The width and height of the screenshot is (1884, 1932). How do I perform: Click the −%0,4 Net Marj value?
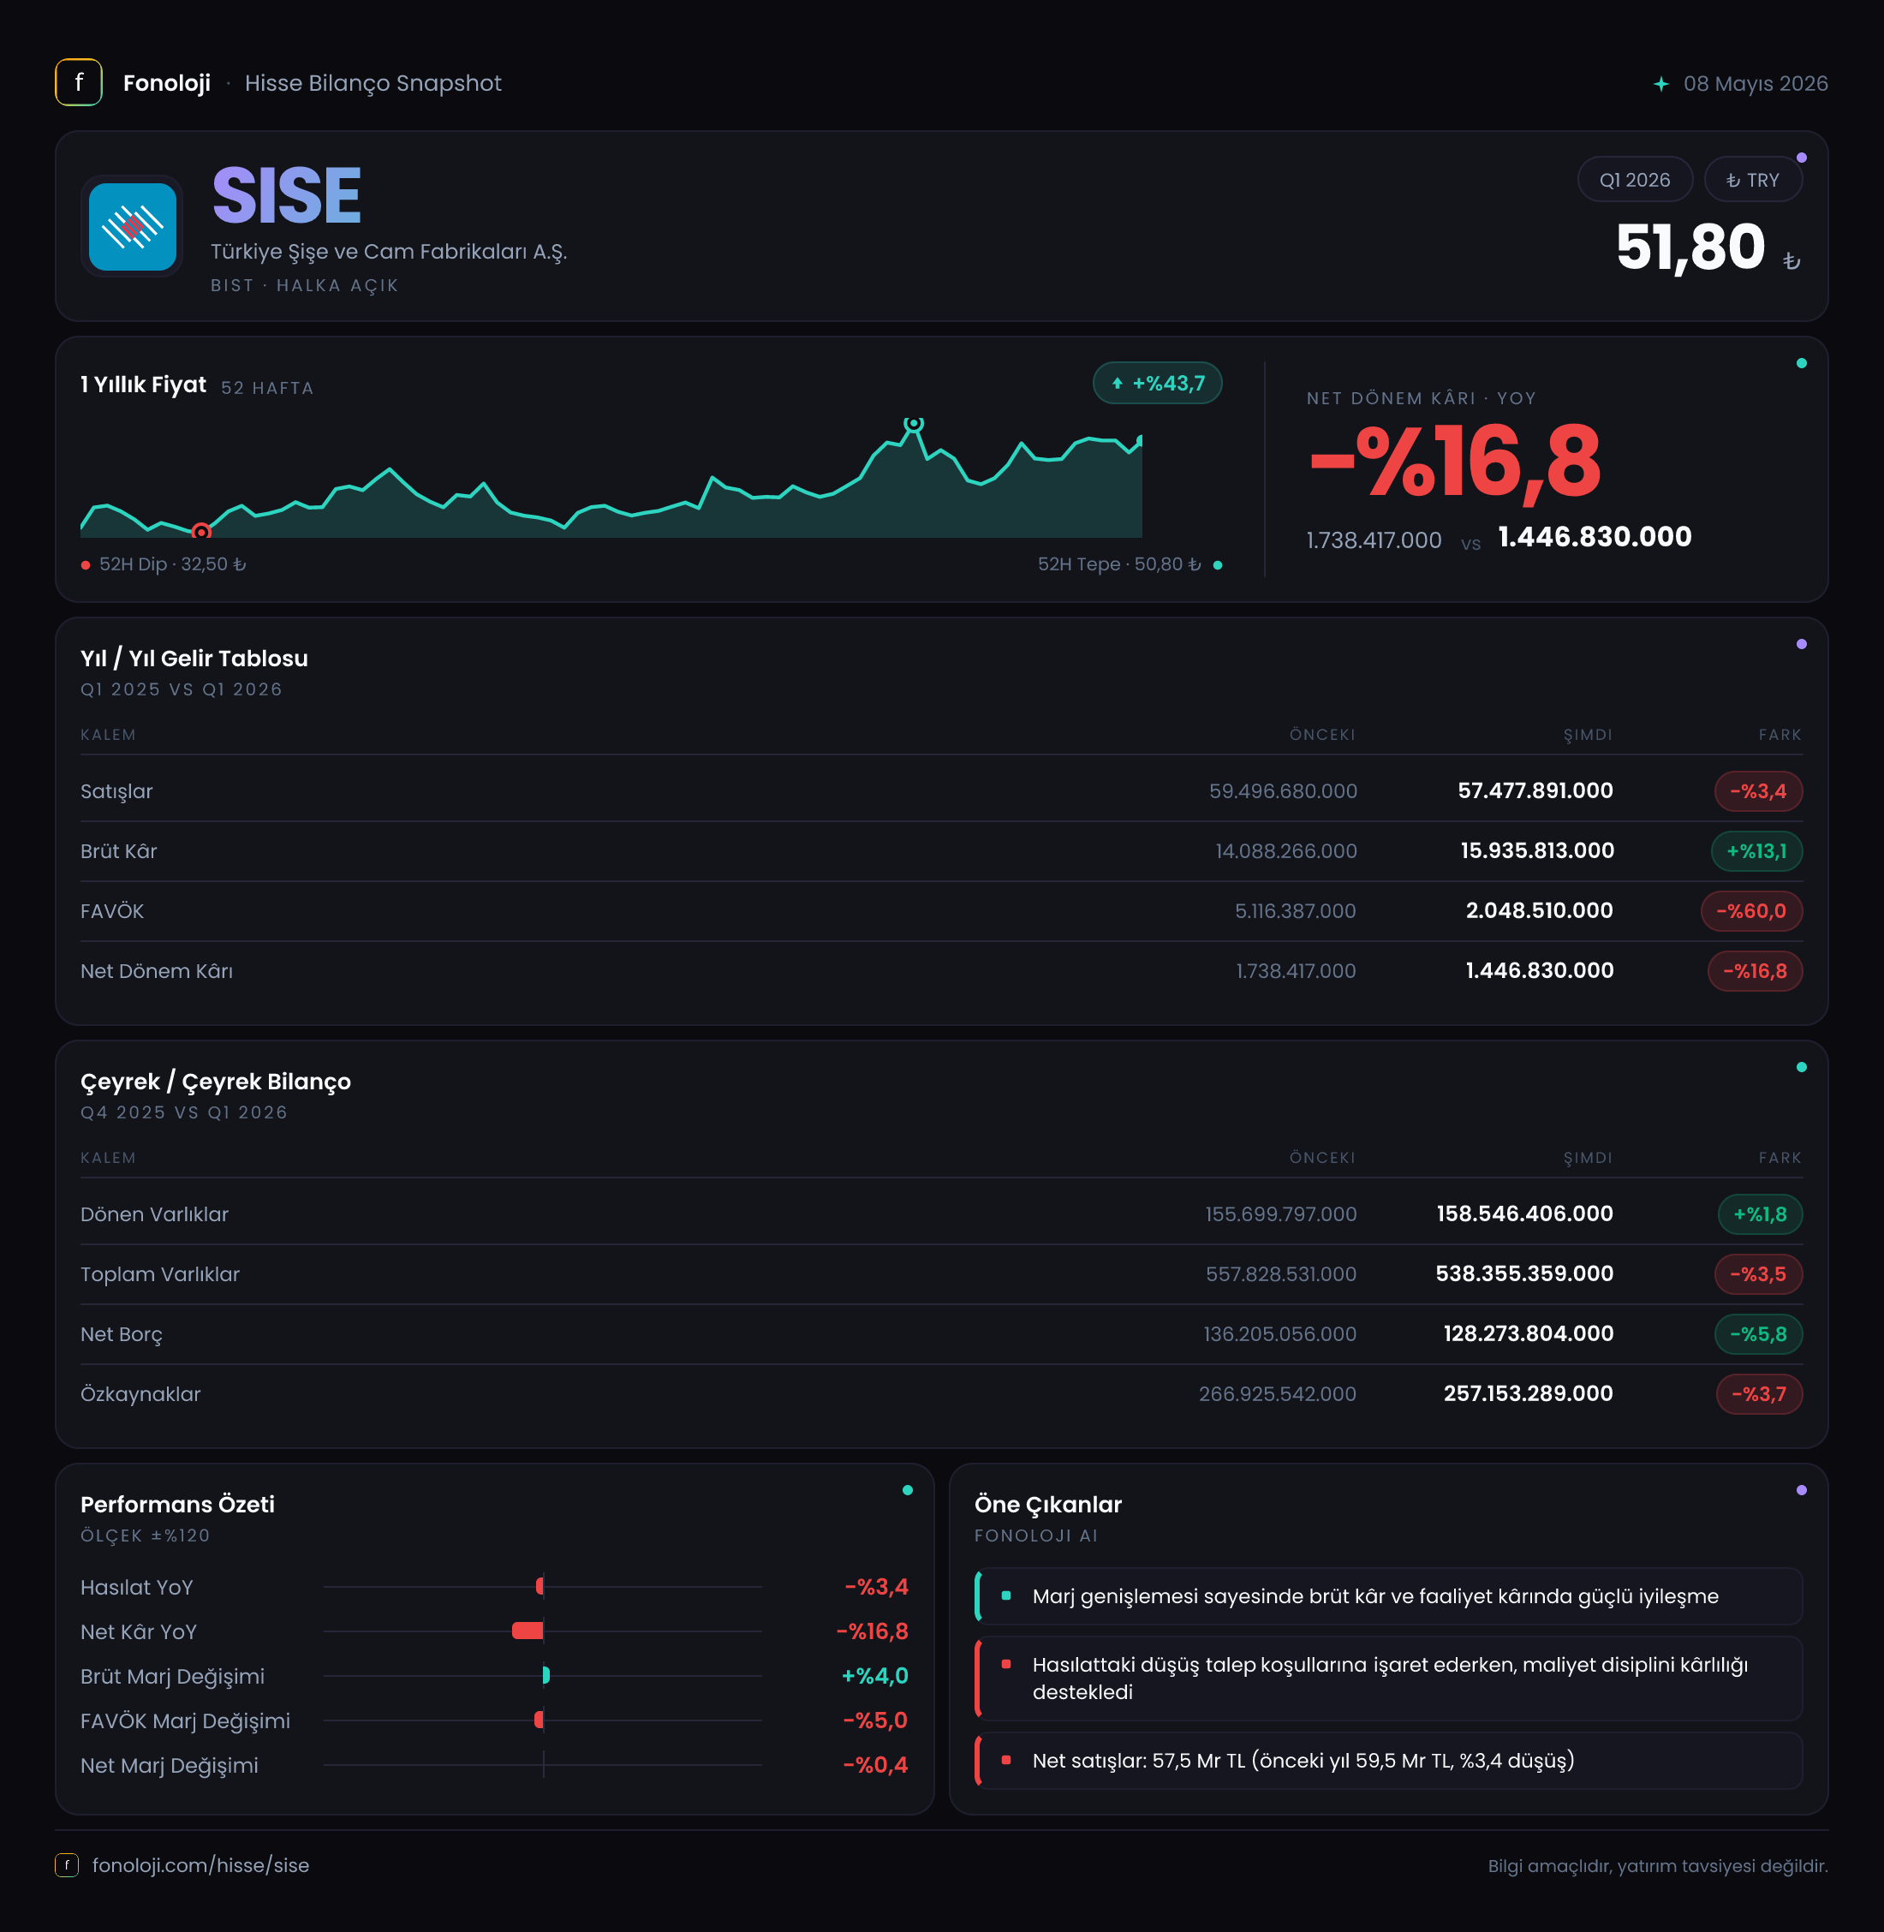coord(874,1765)
